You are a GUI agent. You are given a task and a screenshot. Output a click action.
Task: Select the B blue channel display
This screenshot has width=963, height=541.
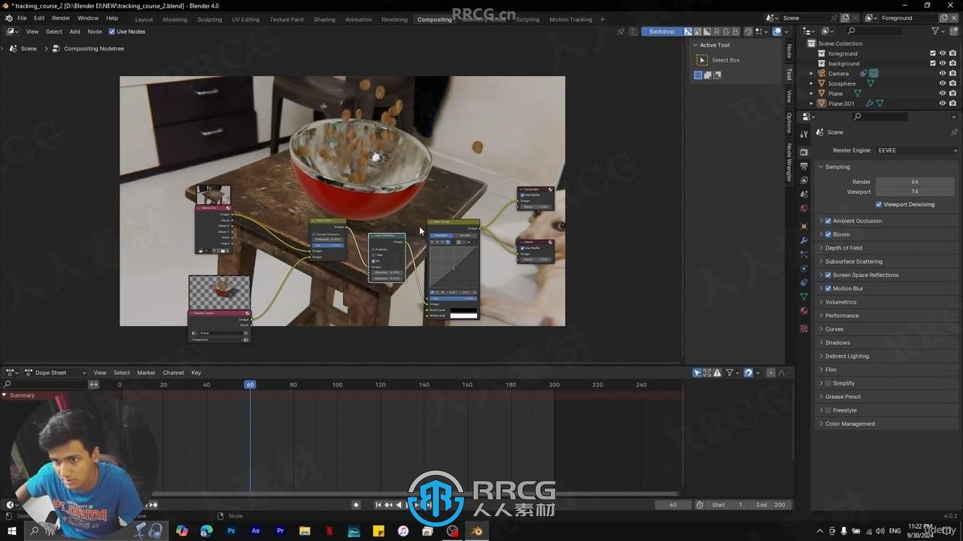(737, 32)
